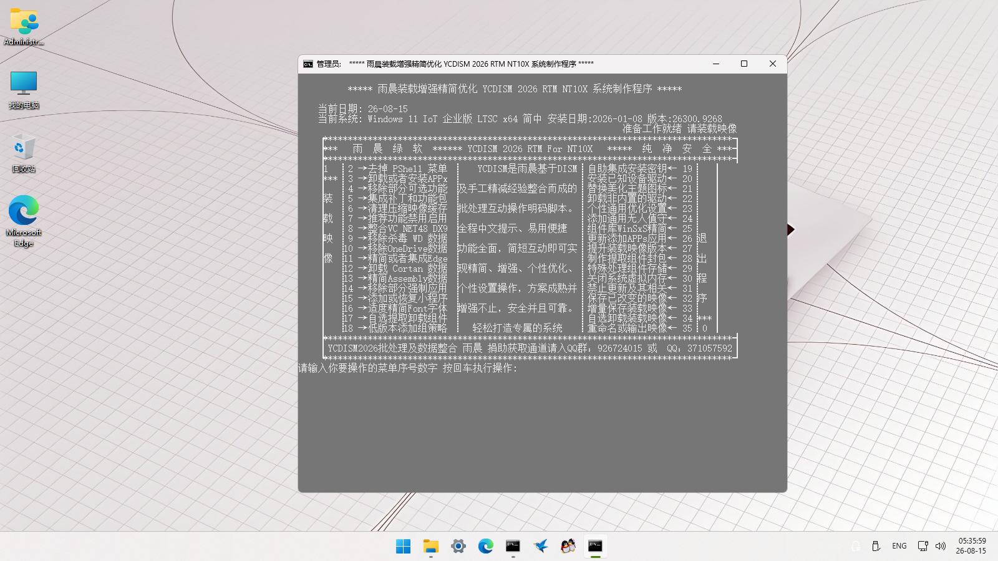Viewport: 998px width, 561px height.
Task: Click menu line '4 →移除部分可选功能'
Action: coord(397,189)
